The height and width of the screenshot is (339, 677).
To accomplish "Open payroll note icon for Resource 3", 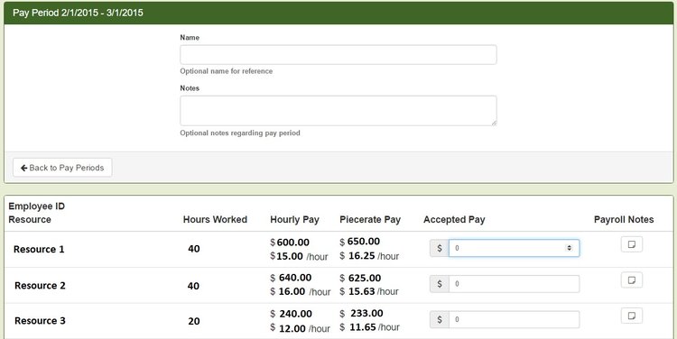I will tap(632, 316).
